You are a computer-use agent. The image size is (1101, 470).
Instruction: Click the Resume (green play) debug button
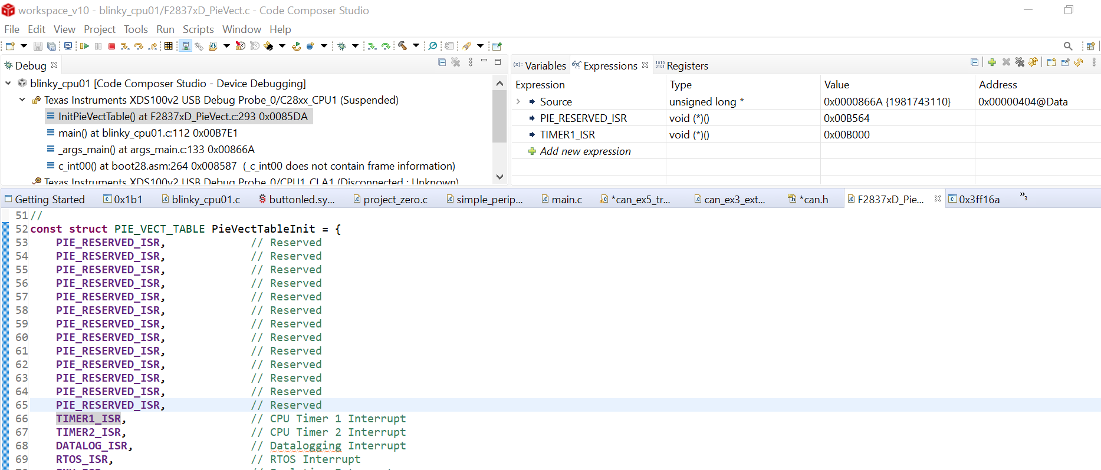coord(84,46)
